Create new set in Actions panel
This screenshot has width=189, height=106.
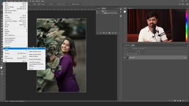110,33
